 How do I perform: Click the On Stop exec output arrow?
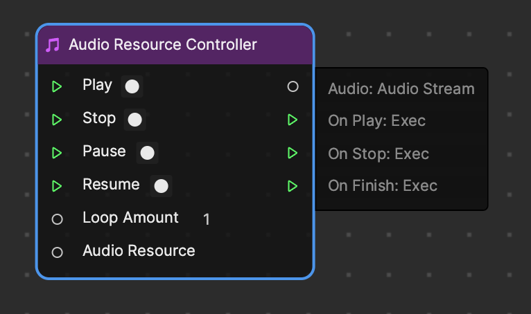tap(293, 152)
